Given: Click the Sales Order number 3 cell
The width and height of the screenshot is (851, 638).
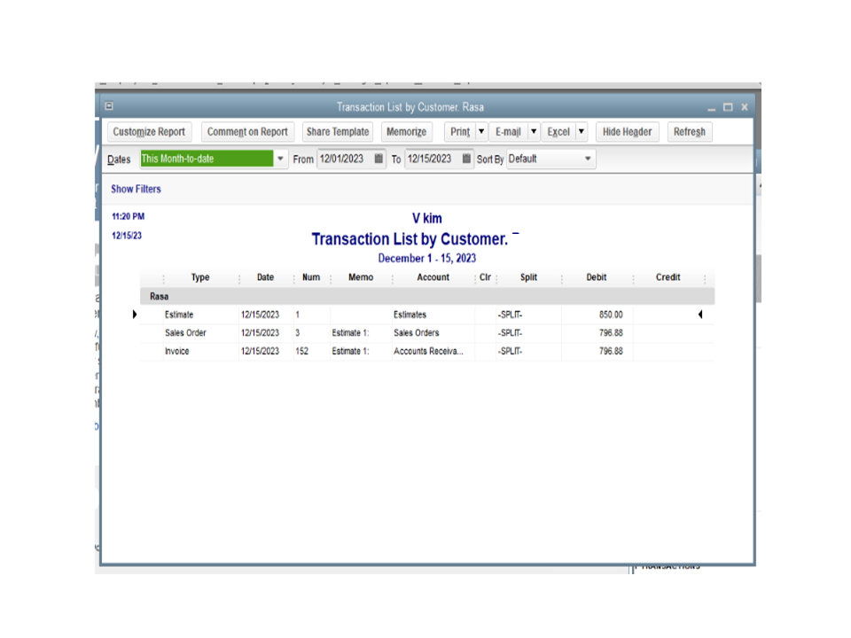Looking at the screenshot, I should click(x=298, y=332).
